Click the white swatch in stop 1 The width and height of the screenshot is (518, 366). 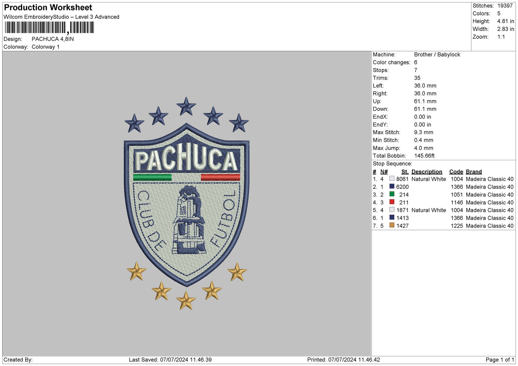[392, 179]
